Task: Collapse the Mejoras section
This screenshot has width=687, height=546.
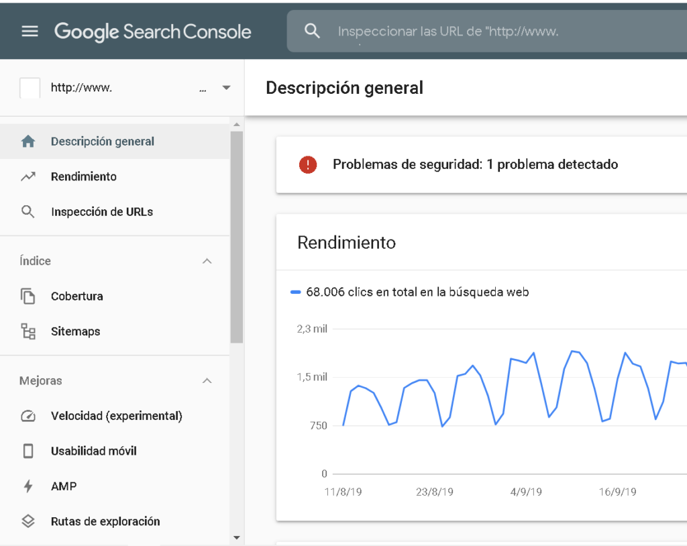Action: click(207, 381)
